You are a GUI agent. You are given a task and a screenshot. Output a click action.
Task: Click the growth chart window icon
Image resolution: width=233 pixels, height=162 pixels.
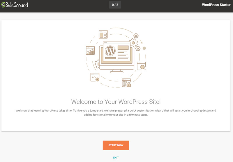pos(90,50)
